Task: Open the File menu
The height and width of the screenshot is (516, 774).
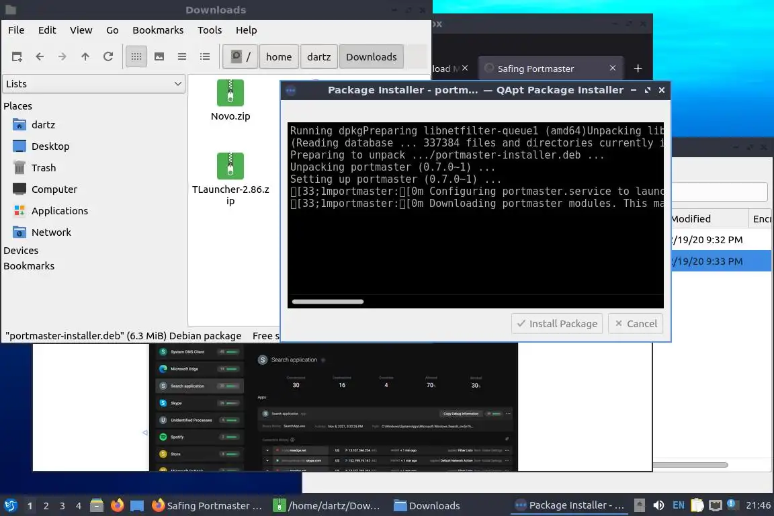Action: click(16, 30)
